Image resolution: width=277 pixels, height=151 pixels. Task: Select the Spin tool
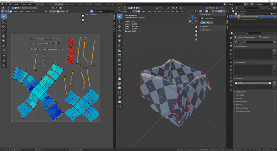pos(120,83)
